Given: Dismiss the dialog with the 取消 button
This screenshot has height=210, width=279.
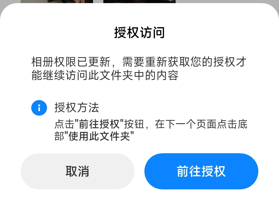Looking at the screenshot, I should click(x=78, y=171).
